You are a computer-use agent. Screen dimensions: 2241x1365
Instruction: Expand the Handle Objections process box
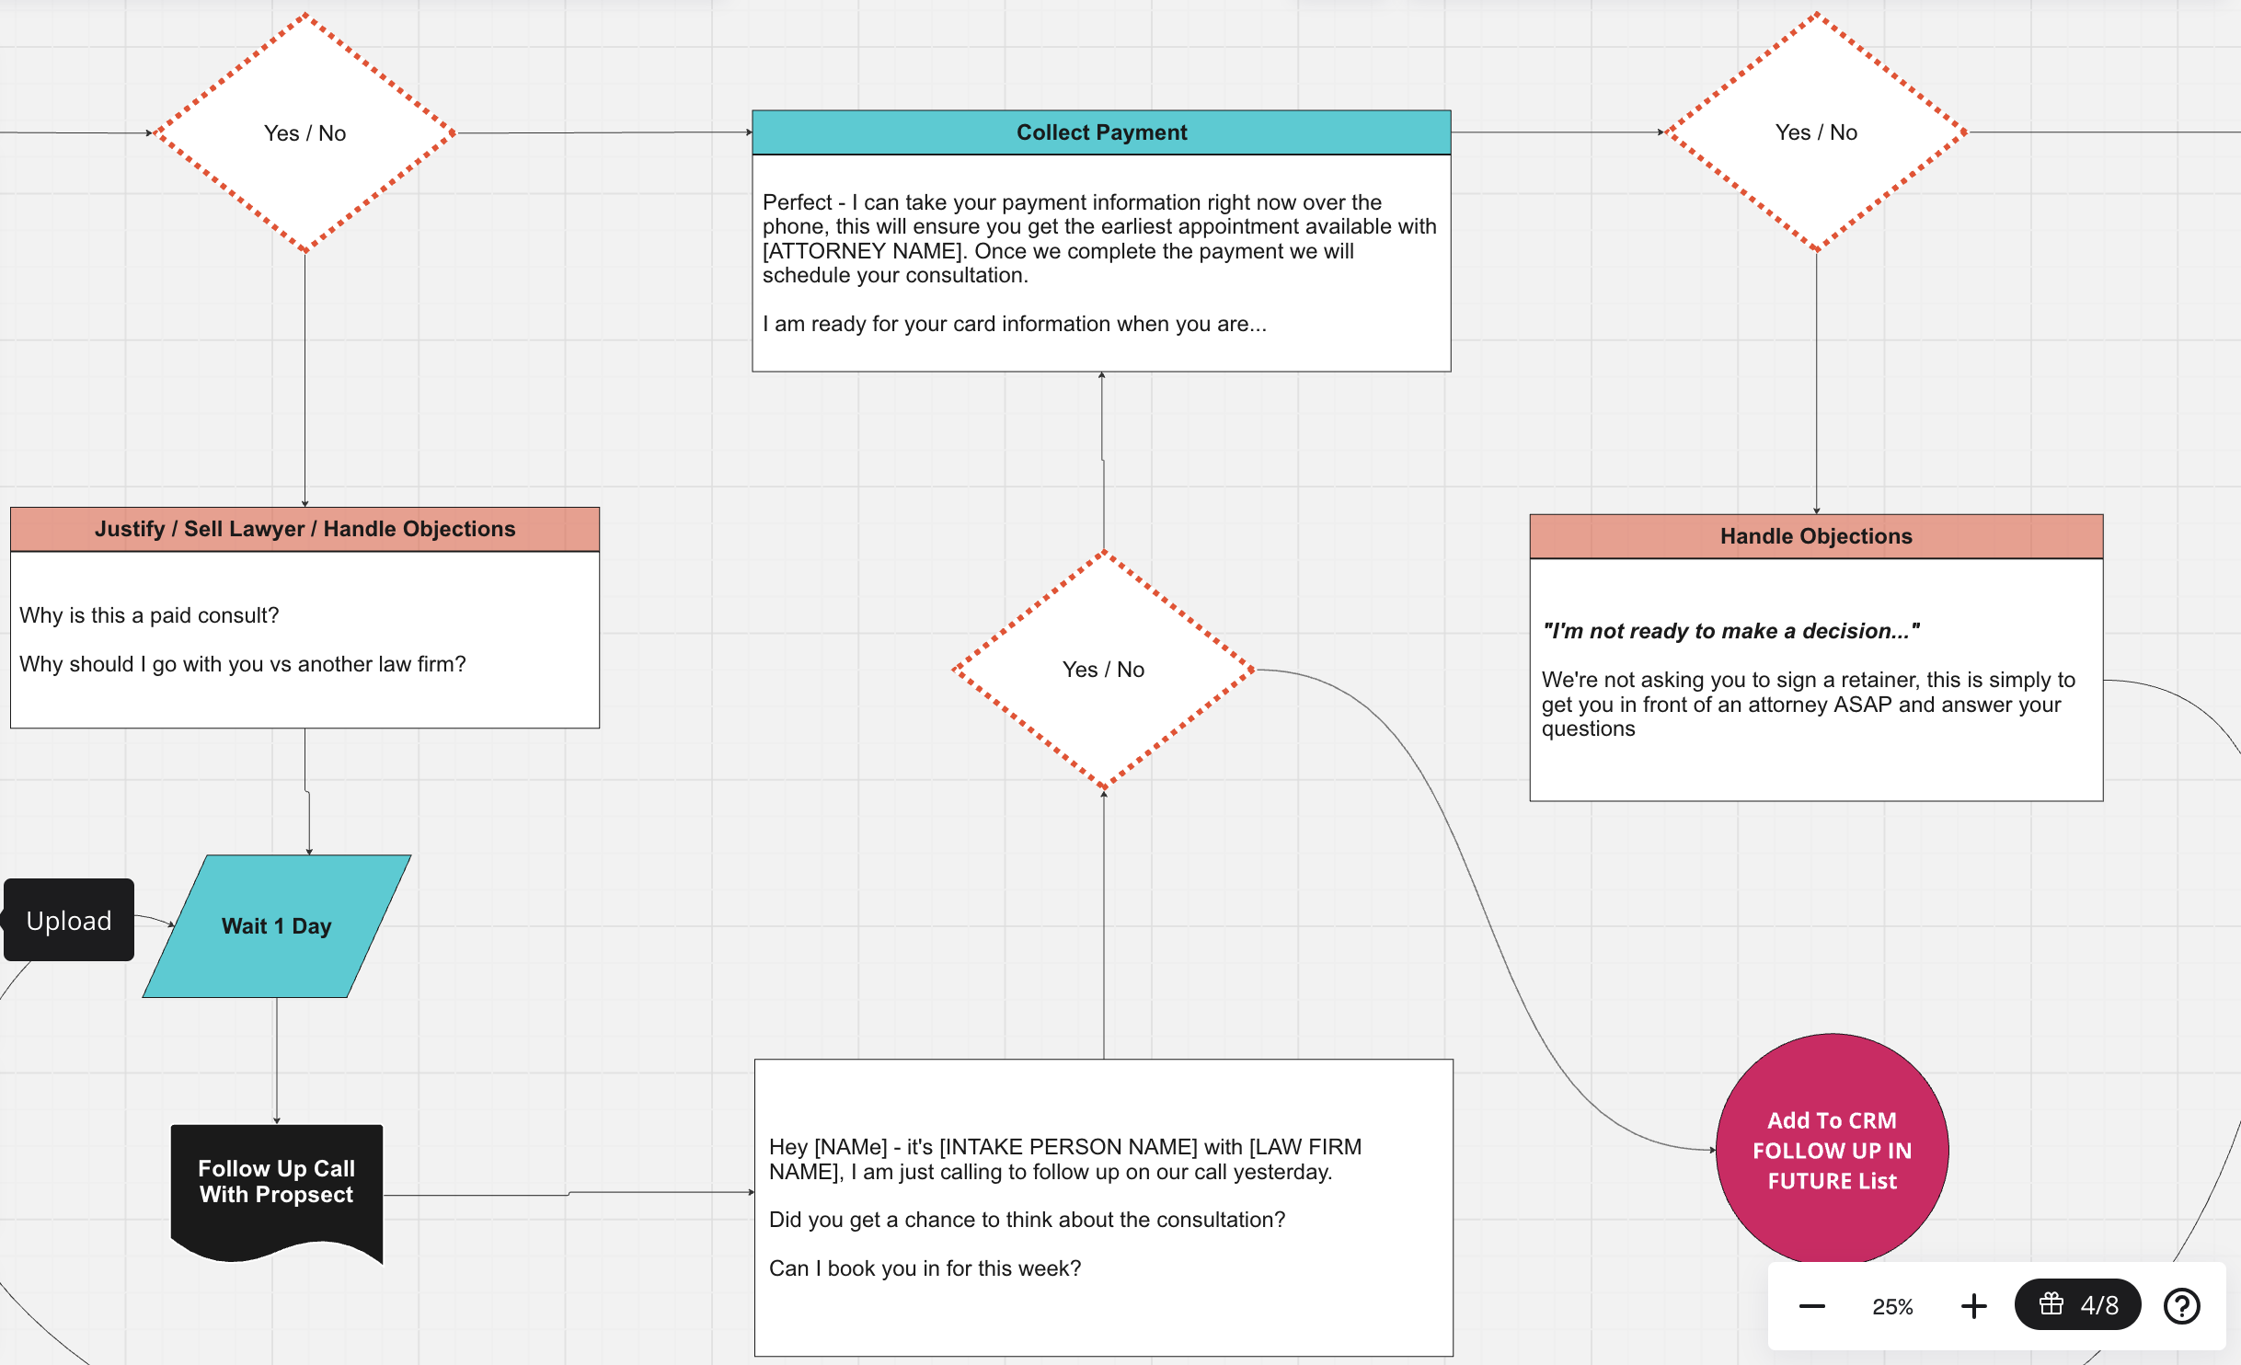[1822, 534]
